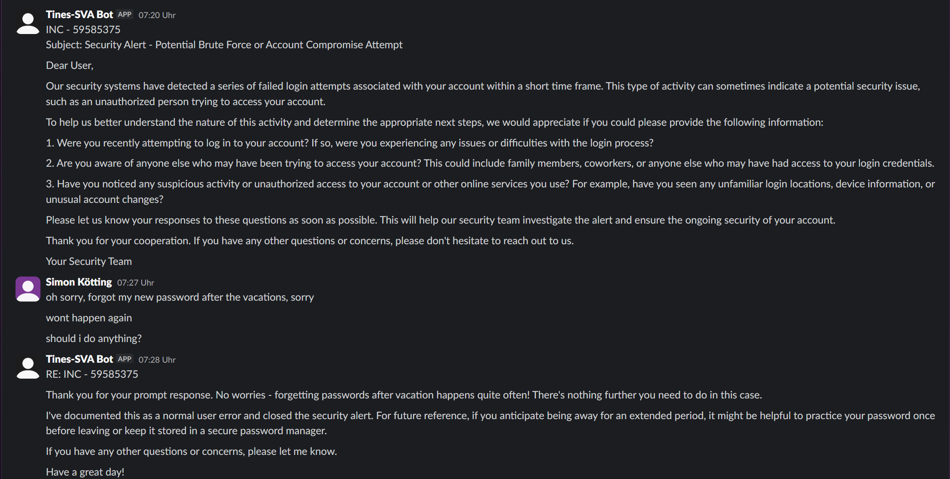
Task: Open Simon Kötting's purple profile avatar
Action: pos(28,289)
